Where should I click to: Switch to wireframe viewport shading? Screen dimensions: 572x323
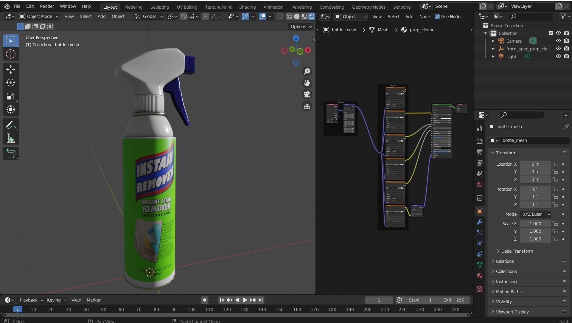click(289, 17)
